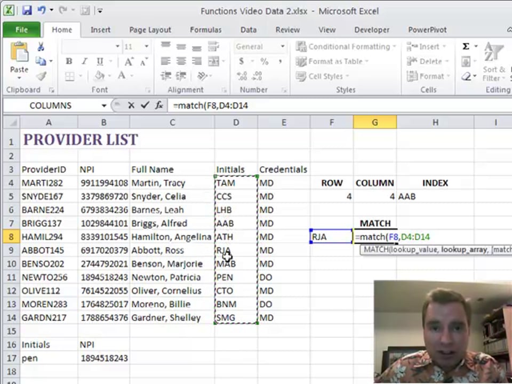The width and height of the screenshot is (512, 384).
Task: Click the Copy icon in Clipboard group
Action: tap(41, 61)
